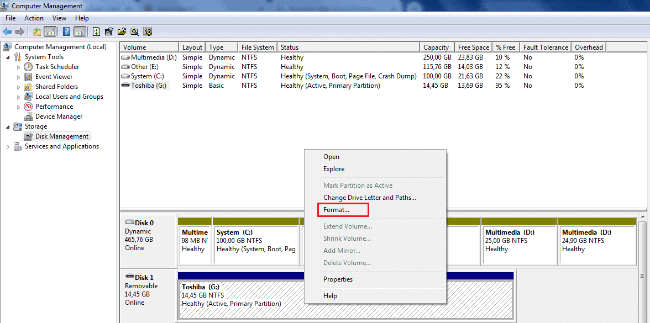Image resolution: width=650 pixels, height=323 pixels.
Task: Choose Help in the context menu
Action: (375, 296)
